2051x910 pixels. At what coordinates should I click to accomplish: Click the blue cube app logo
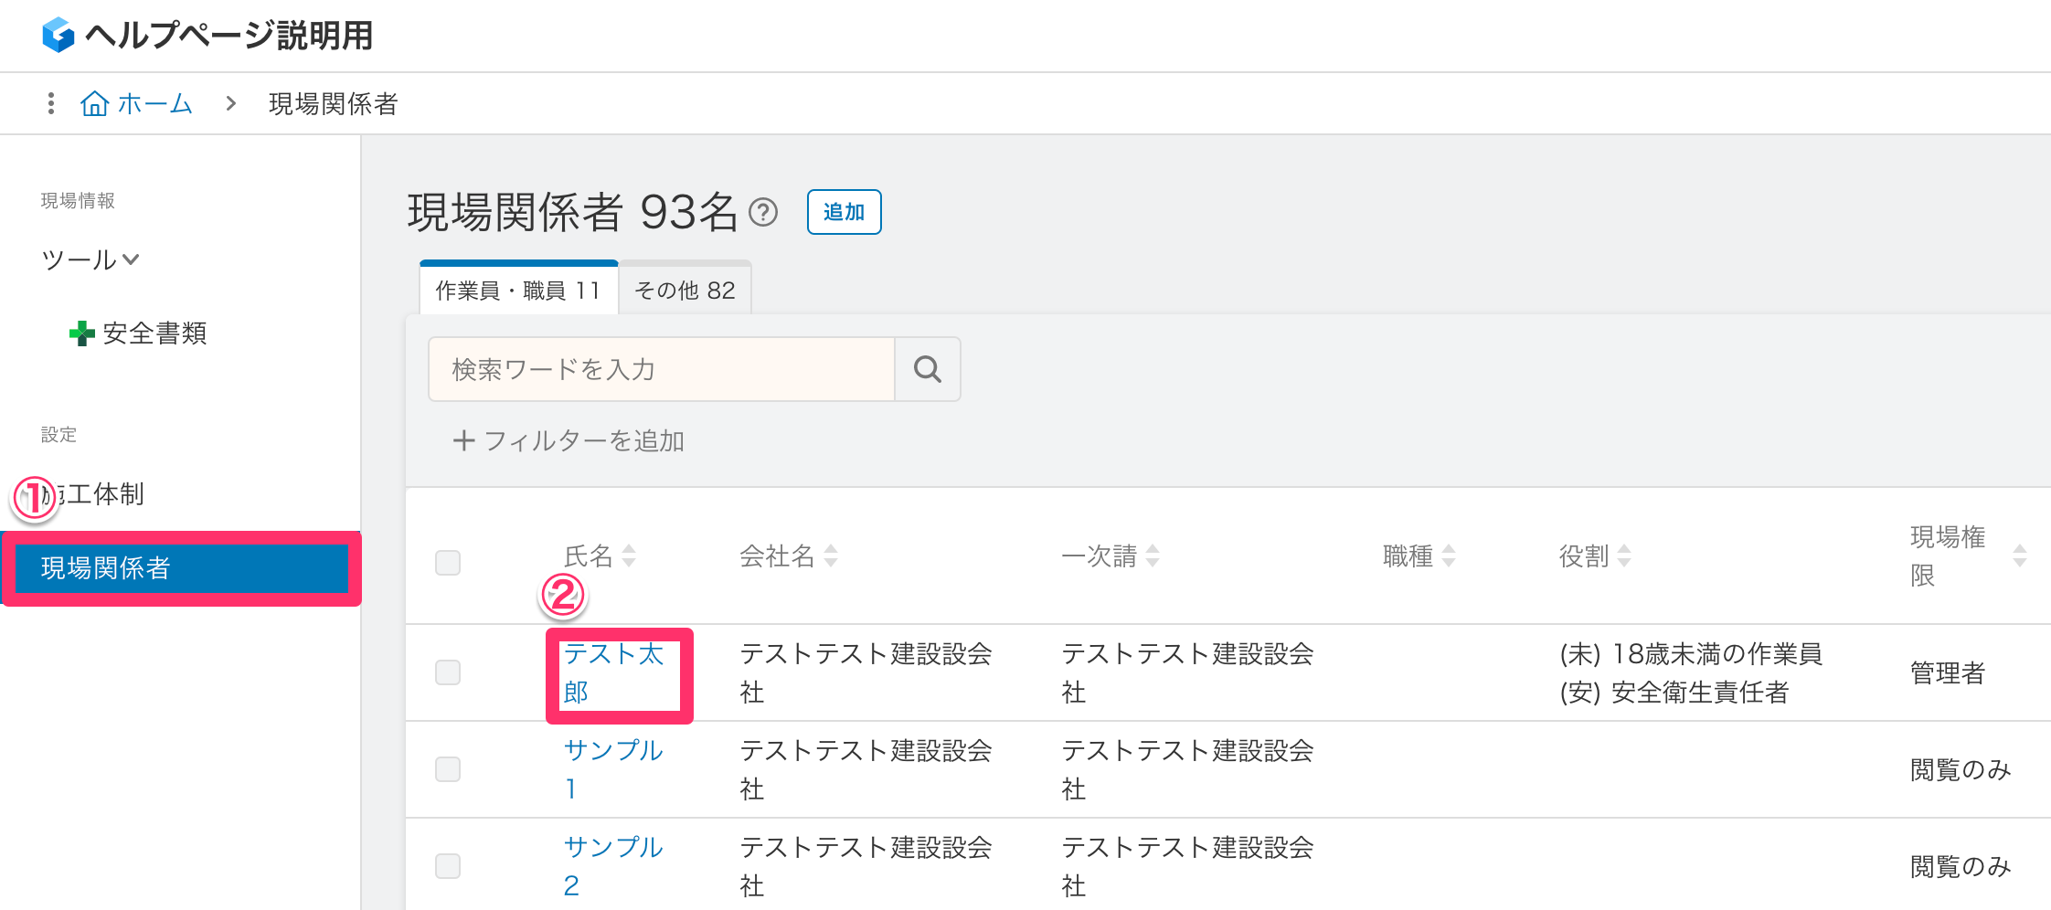(x=58, y=36)
